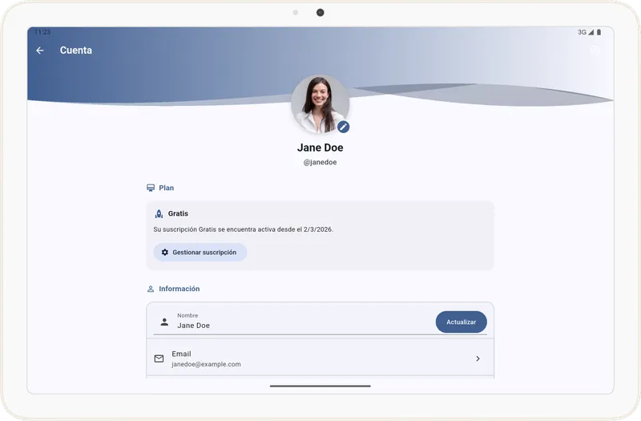Click the 11:23 status bar clock
Viewport: 641px width, 421px height.
point(42,32)
